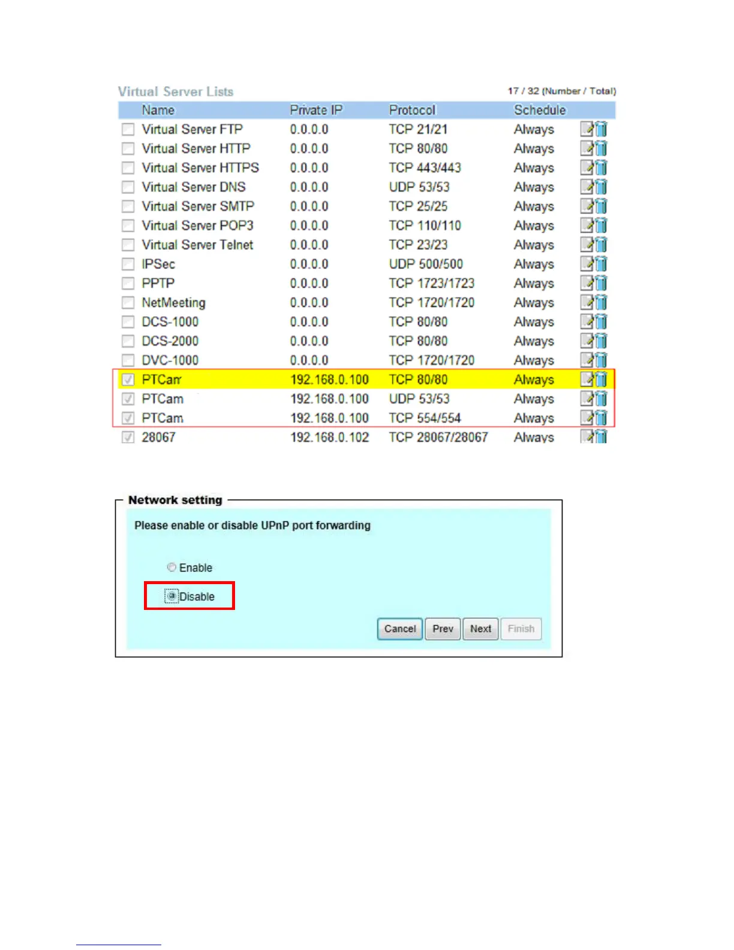
Task: Edit the Virtual Server FTP entry
Action: (x=587, y=129)
